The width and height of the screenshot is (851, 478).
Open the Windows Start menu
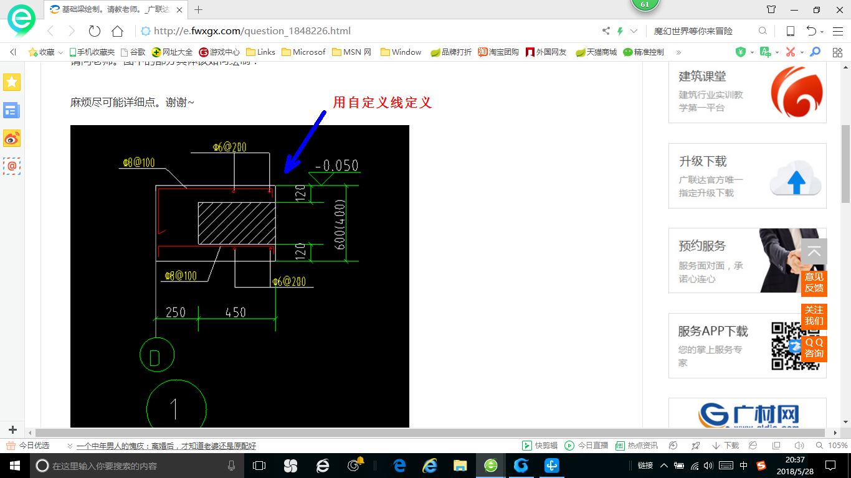[x=14, y=466]
